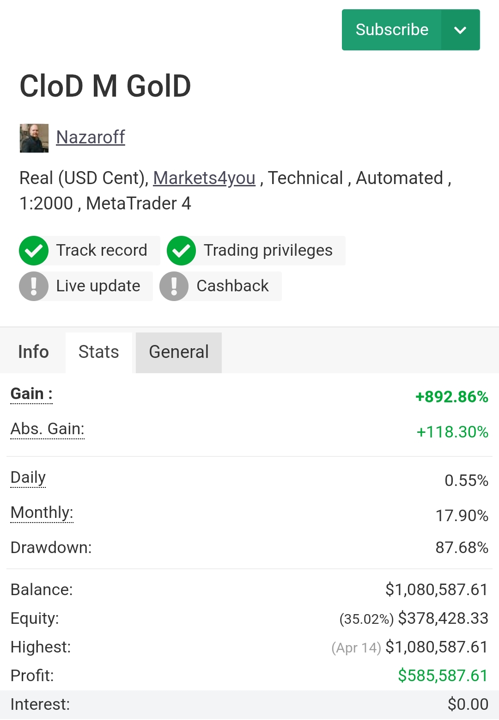Click the Cashback badge text
This screenshot has height=720, width=499.
(x=232, y=286)
